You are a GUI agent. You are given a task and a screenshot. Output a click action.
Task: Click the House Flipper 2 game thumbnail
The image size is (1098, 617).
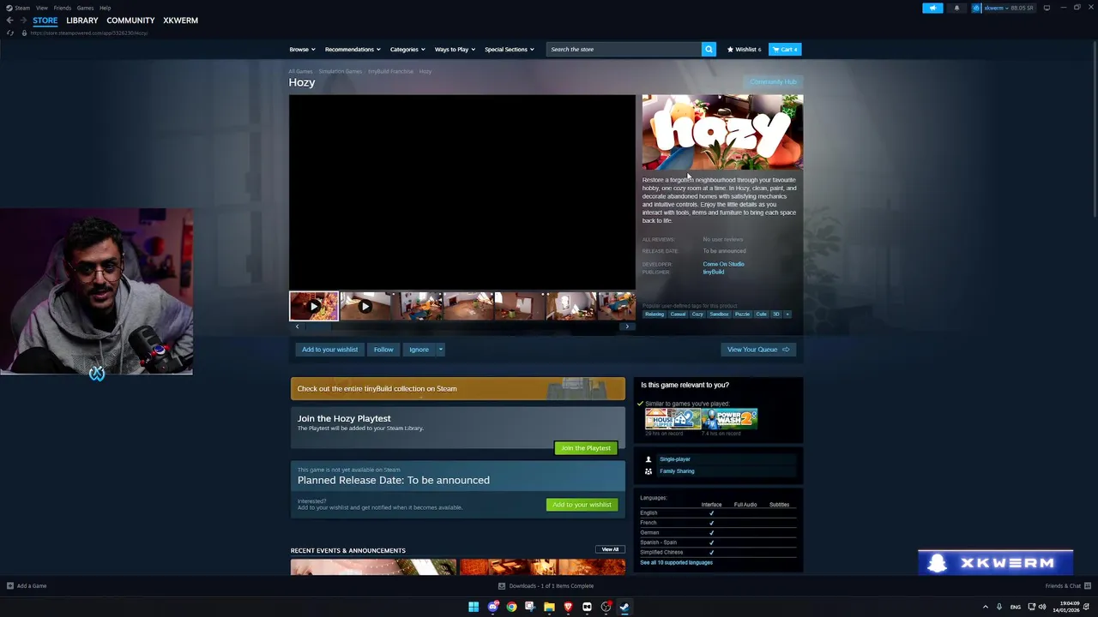pos(673,418)
